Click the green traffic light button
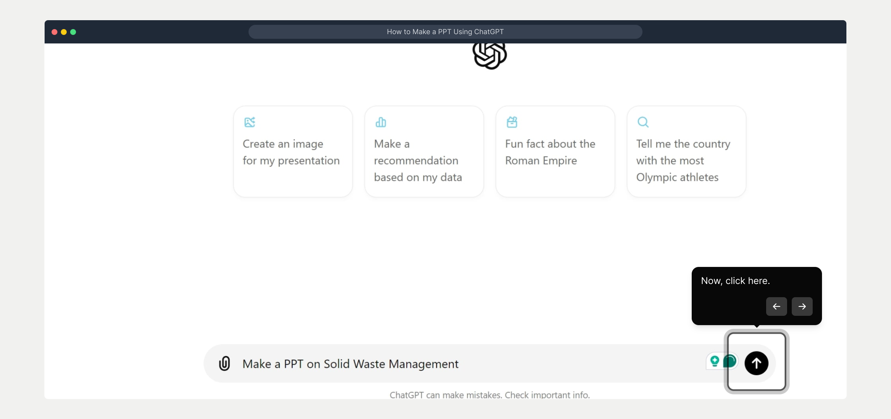Image resolution: width=891 pixels, height=419 pixels. (73, 32)
